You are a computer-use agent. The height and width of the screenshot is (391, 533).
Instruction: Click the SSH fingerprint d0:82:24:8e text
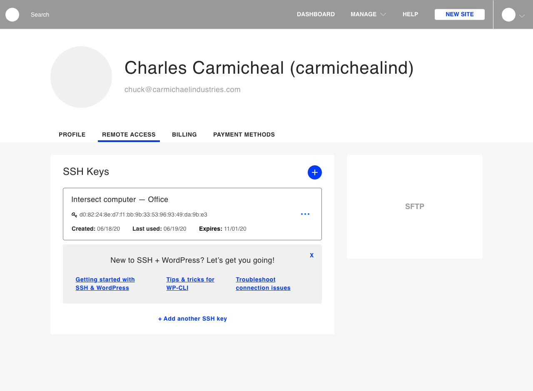pyautogui.click(x=143, y=215)
